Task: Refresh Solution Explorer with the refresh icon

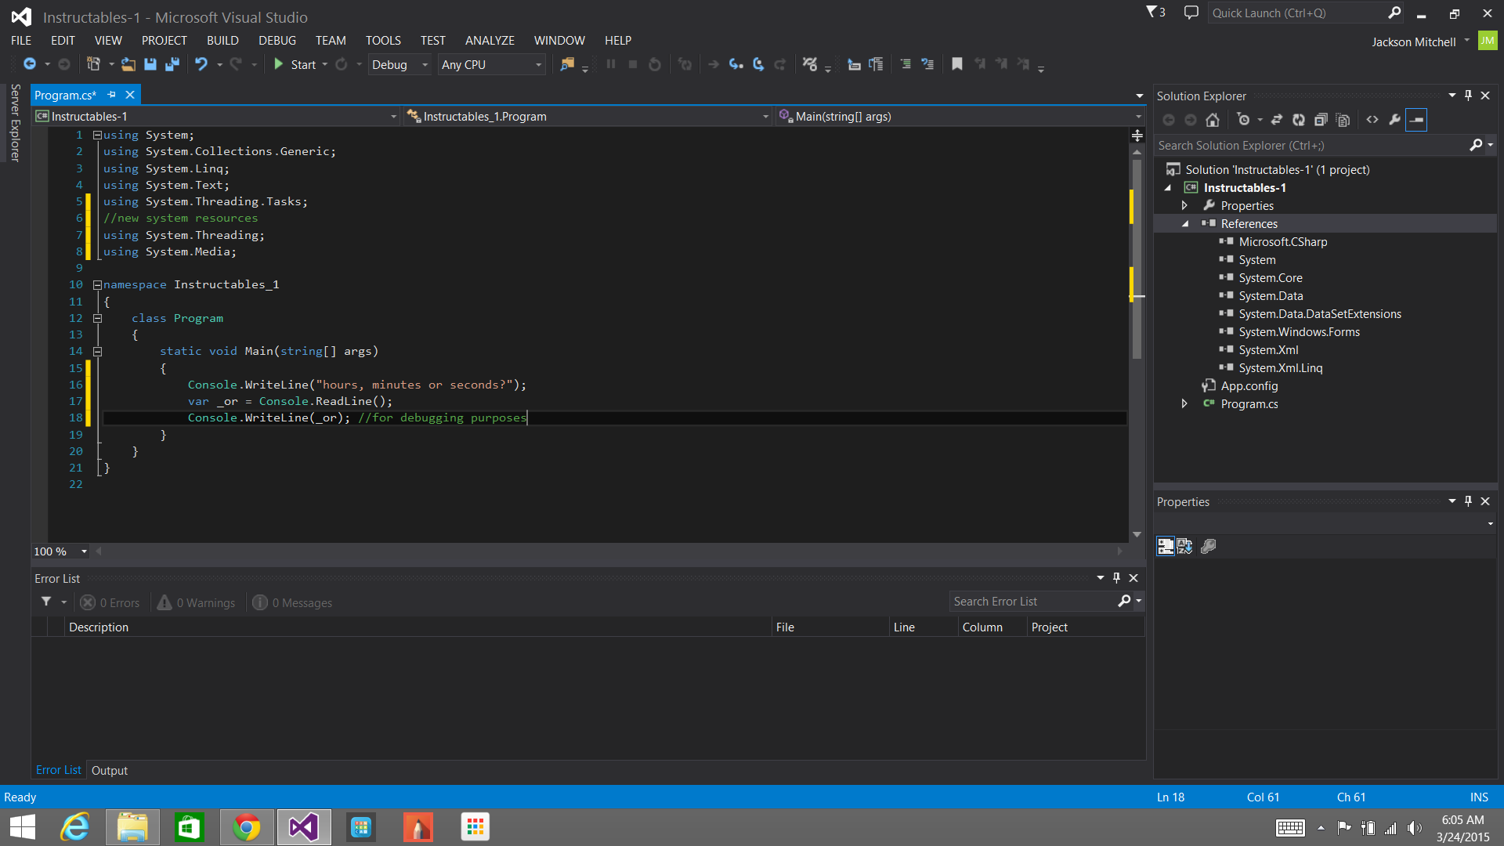Action: click(x=1299, y=120)
